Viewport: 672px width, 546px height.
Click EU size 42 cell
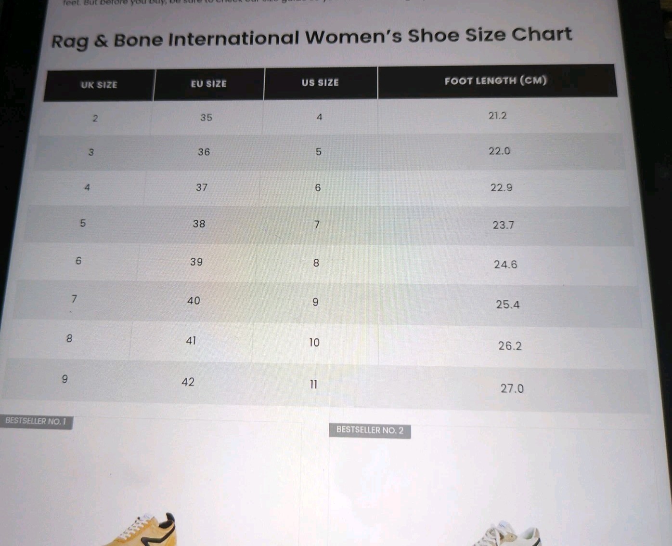[x=188, y=382]
